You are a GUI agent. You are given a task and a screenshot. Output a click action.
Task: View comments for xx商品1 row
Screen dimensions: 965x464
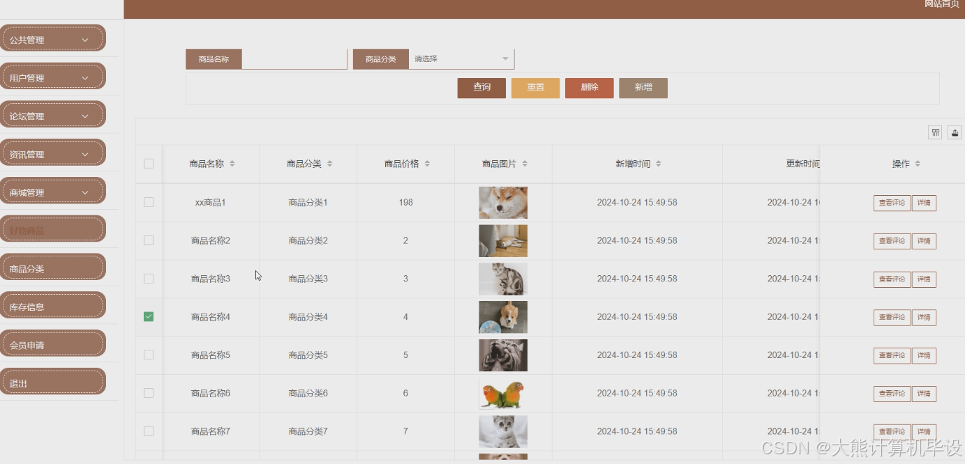[892, 203]
